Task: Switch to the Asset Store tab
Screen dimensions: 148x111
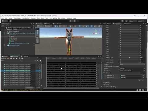Action: pos(57,24)
